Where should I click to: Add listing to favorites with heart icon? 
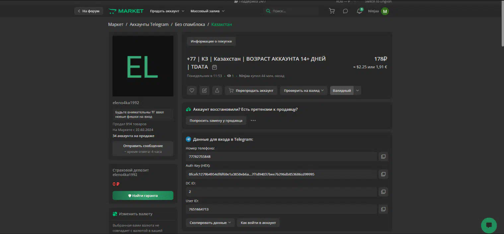point(192,90)
